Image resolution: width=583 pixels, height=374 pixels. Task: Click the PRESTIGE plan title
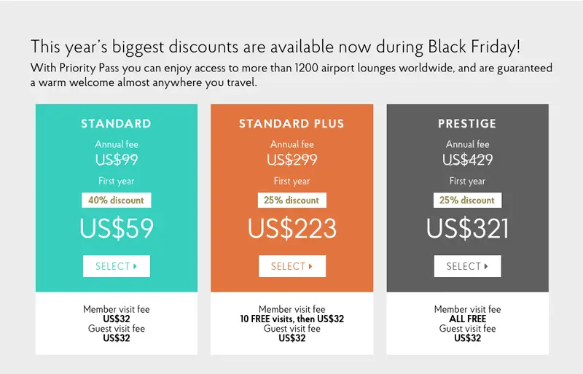coord(467,123)
